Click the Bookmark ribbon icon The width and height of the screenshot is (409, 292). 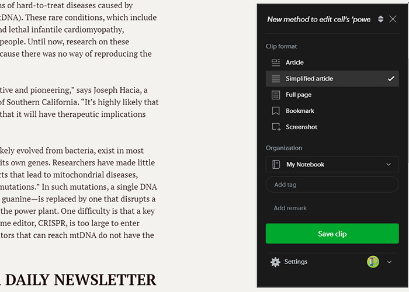(x=275, y=111)
